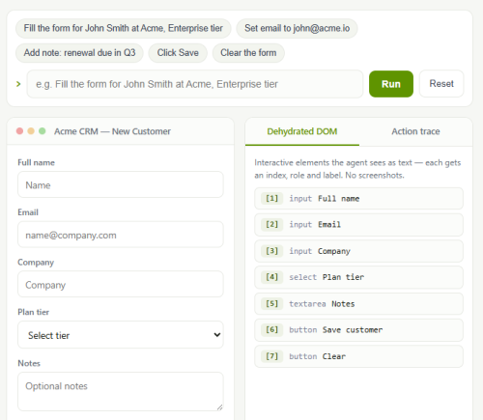The image size is (483, 420).
Task: Click the Select tier dropdown arrow
Action: (217, 335)
